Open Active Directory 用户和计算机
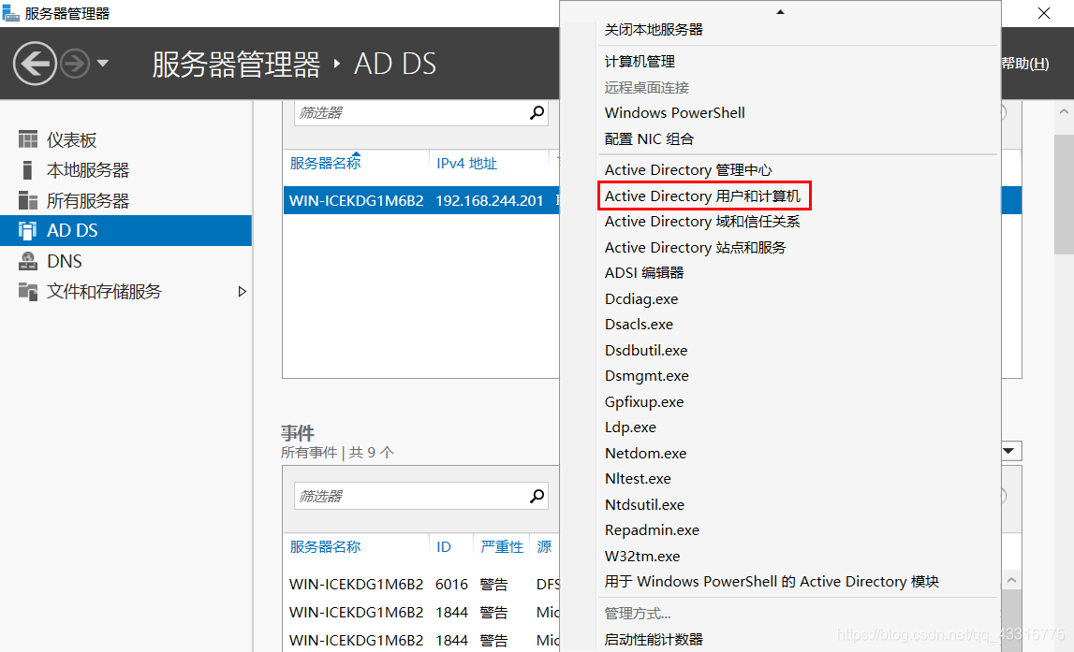 coord(702,196)
